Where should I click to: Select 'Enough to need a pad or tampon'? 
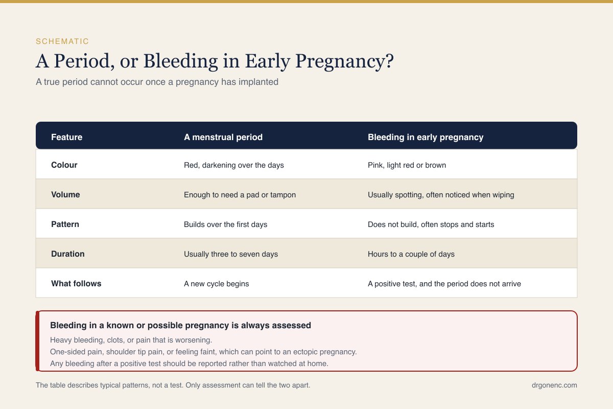(x=240, y=195)
